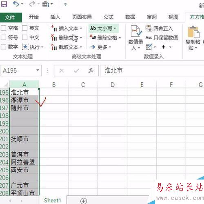Expand the 复制粘贴 dropdown arrow
Viewport: 204px width, 204px height.
pos(196,48)
